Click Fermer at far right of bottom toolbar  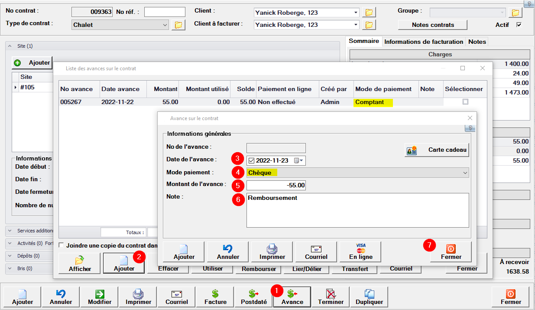pyautogui.click(x=511, y=297)
